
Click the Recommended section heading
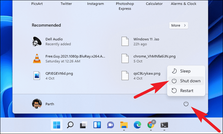(x=46, y=25)
